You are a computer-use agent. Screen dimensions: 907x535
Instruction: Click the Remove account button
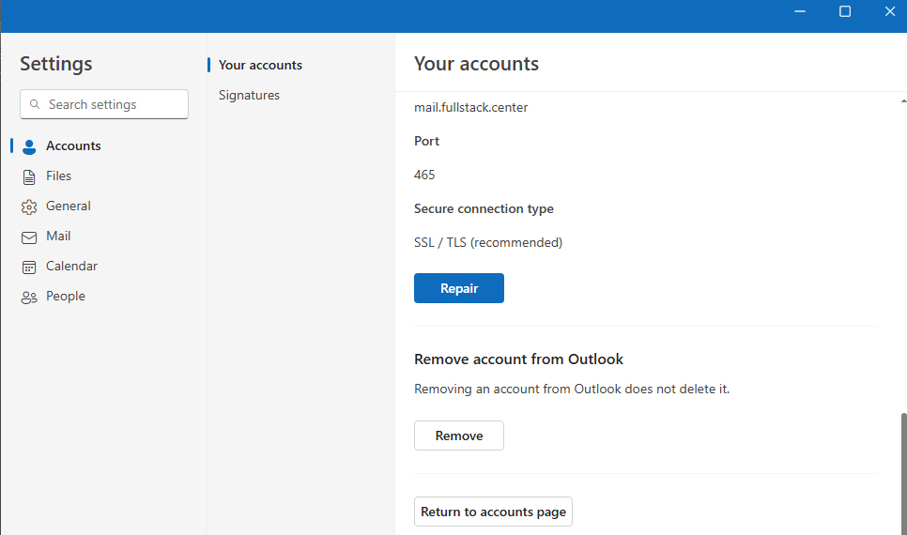coord(459,436)
